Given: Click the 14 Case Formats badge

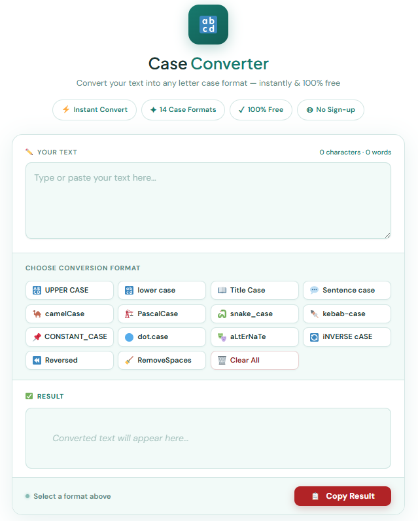Looking at the screenshot, I should 183,110.
